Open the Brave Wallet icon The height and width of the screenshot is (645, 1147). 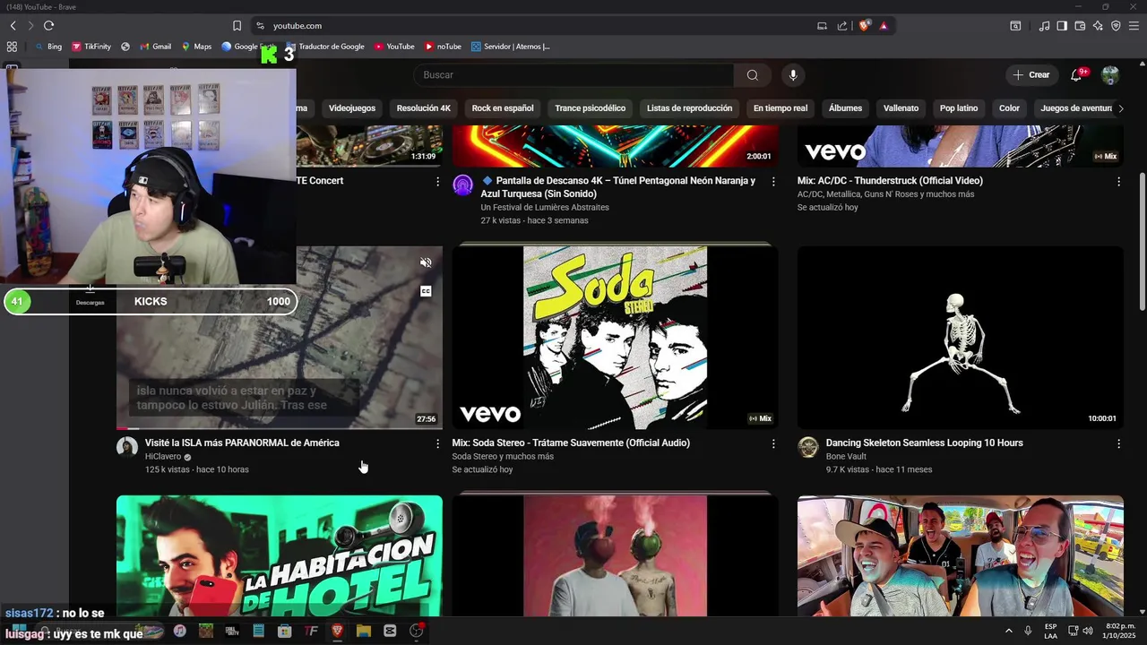[1080, 26]
